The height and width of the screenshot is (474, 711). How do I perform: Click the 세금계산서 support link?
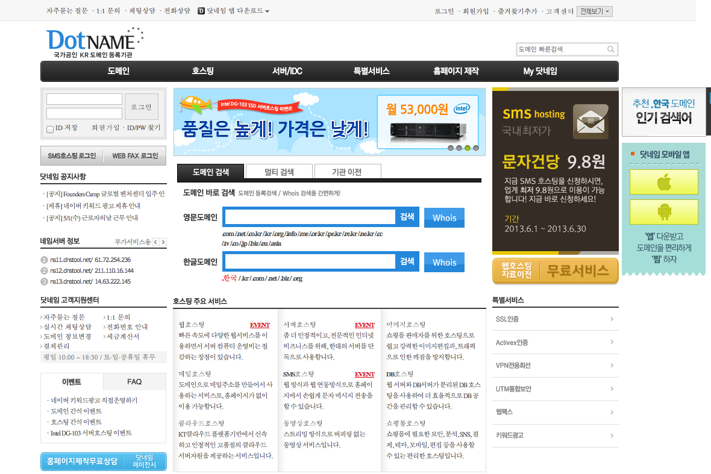click(123, 337)
